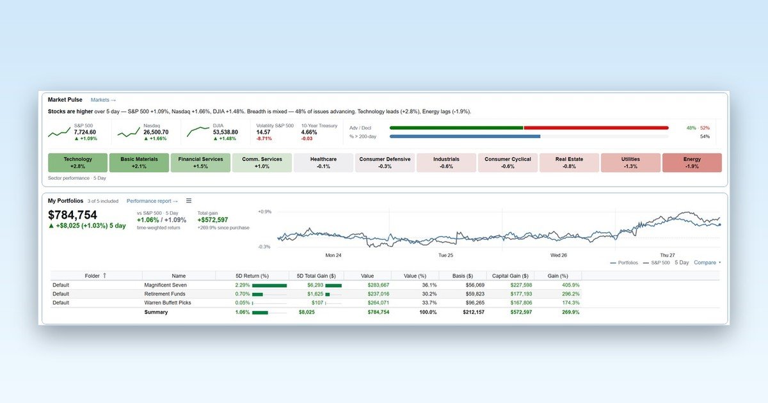Screen dimensions: 768x403
Task: Select the Real Estate sector tile
Action: 569,162
